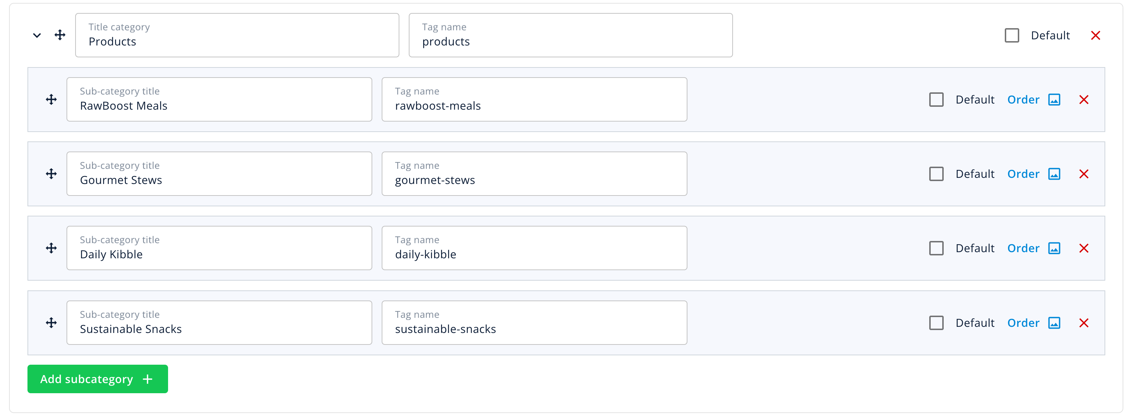Enable Default on the Daily Kibble row
The image size is (1132, 417).
pos(937,248)
